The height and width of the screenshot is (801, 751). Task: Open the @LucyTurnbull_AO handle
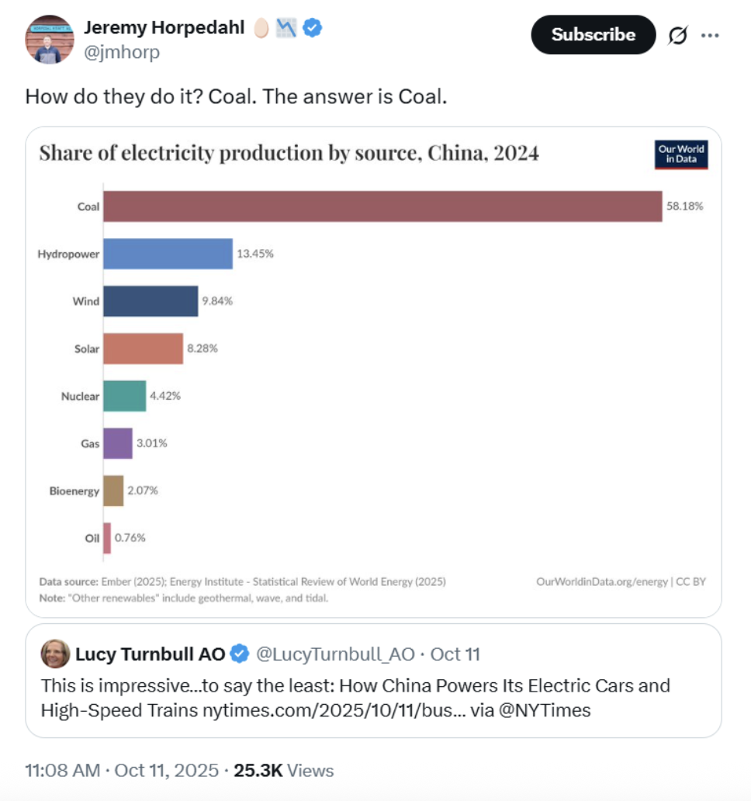pos(335,654)
